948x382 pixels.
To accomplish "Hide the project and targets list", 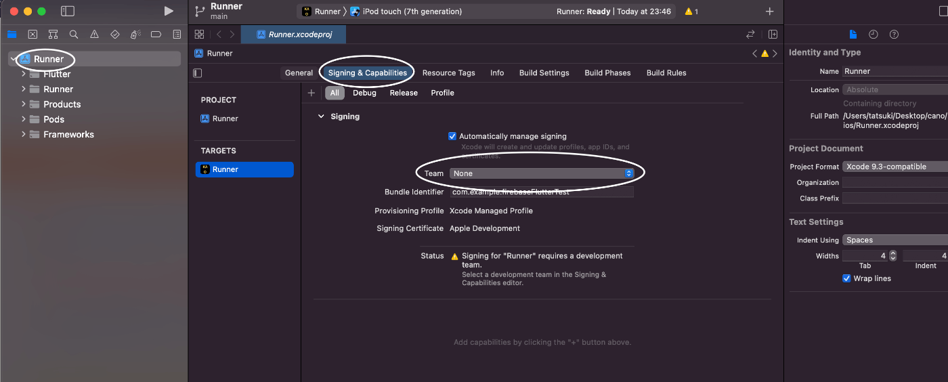I will (198, 73).
